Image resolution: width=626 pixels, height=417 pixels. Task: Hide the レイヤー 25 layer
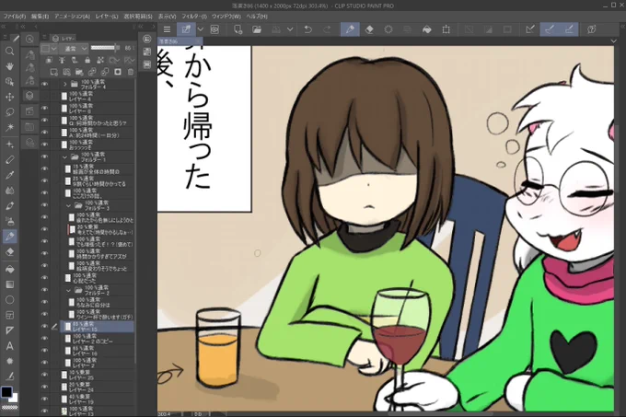click(44, 375)
